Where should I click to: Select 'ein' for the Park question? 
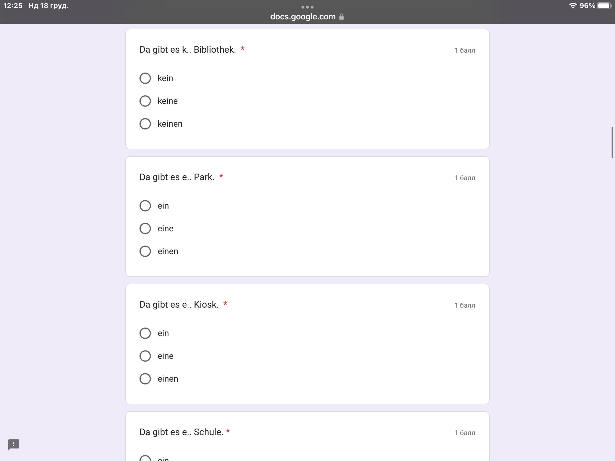[x=145, y=206]
